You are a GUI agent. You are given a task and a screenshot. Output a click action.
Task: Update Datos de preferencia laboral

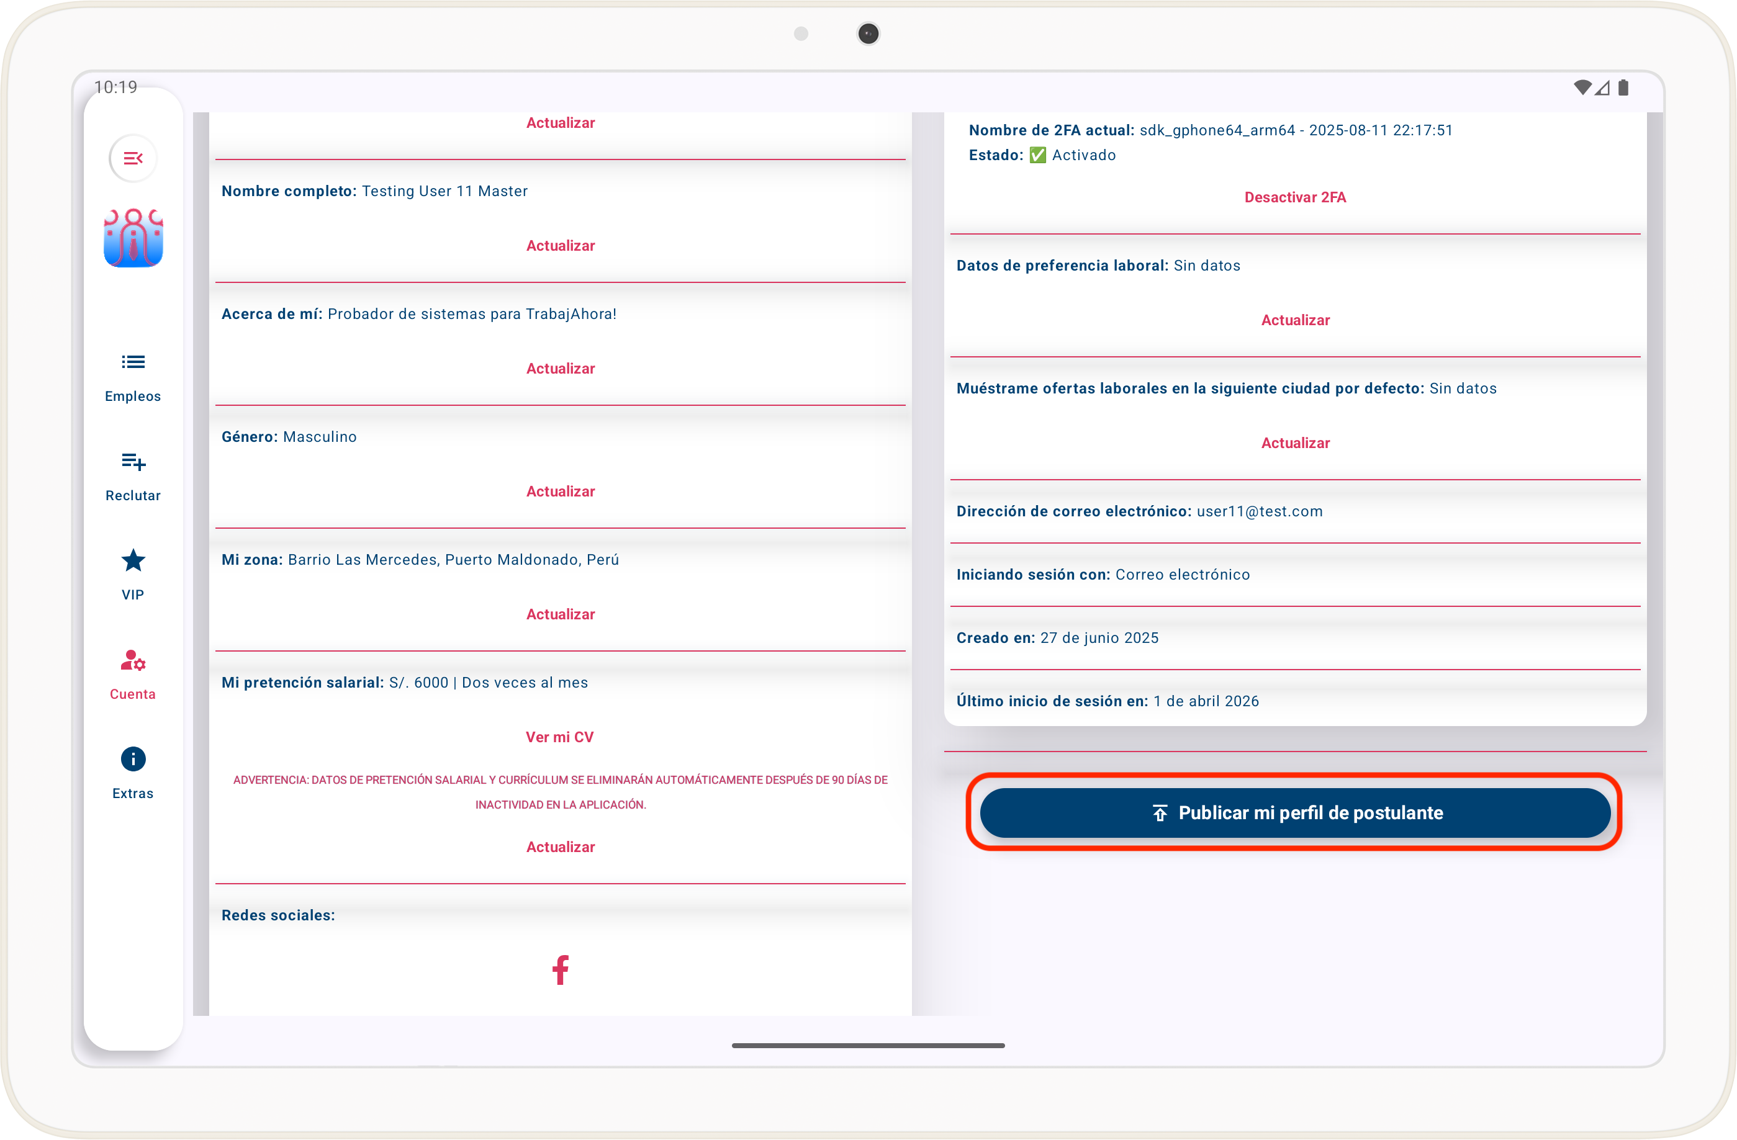coord(1295,320)
